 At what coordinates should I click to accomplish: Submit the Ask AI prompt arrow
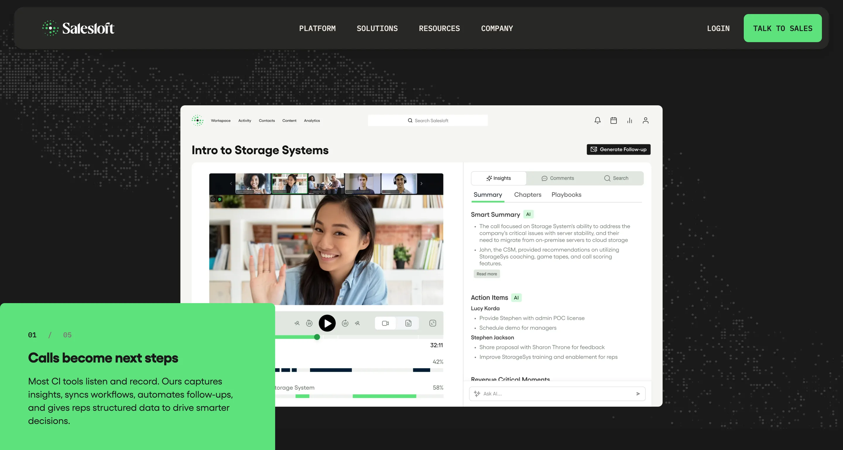point(638,394)
